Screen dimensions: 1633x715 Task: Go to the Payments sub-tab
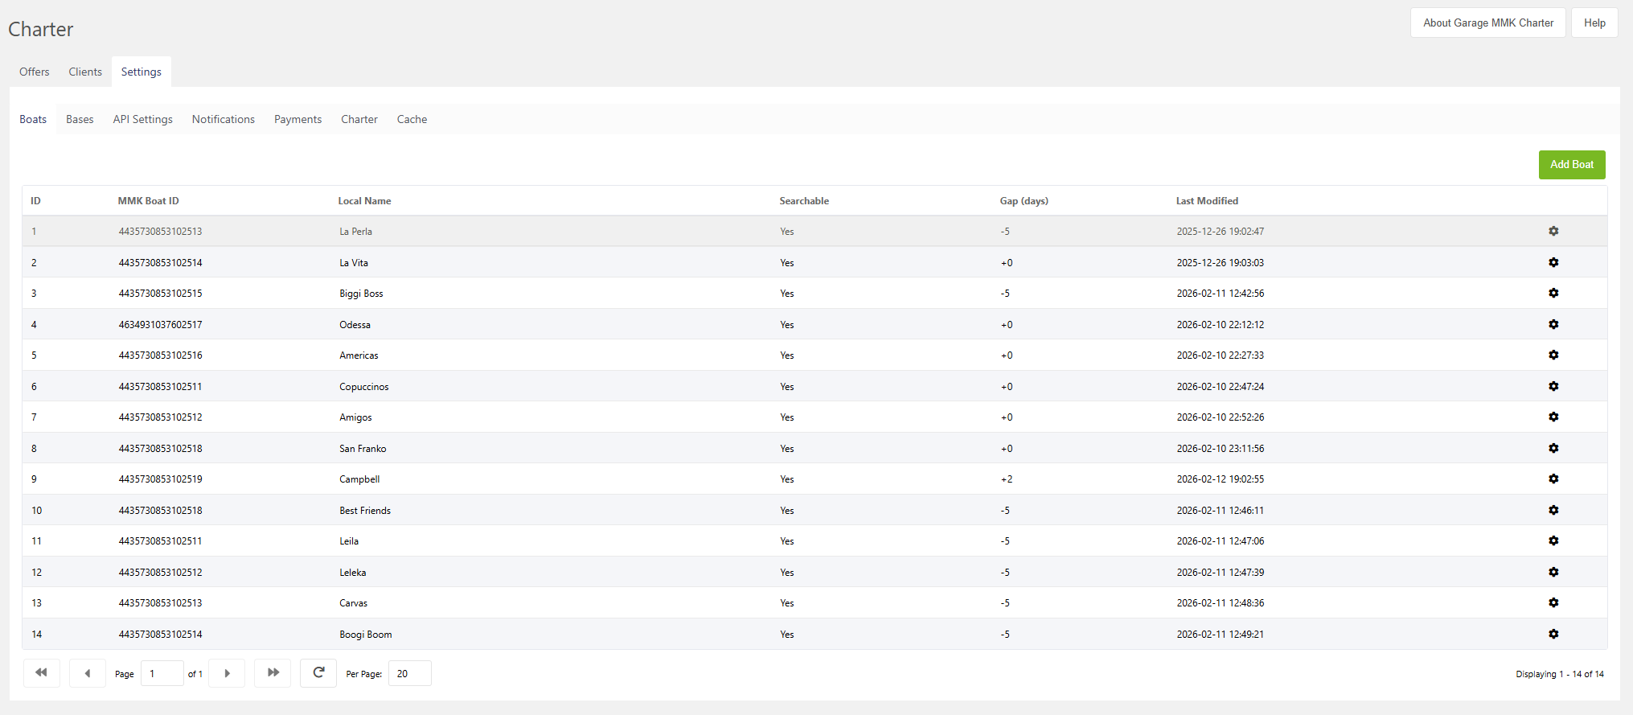coord(298,119)
